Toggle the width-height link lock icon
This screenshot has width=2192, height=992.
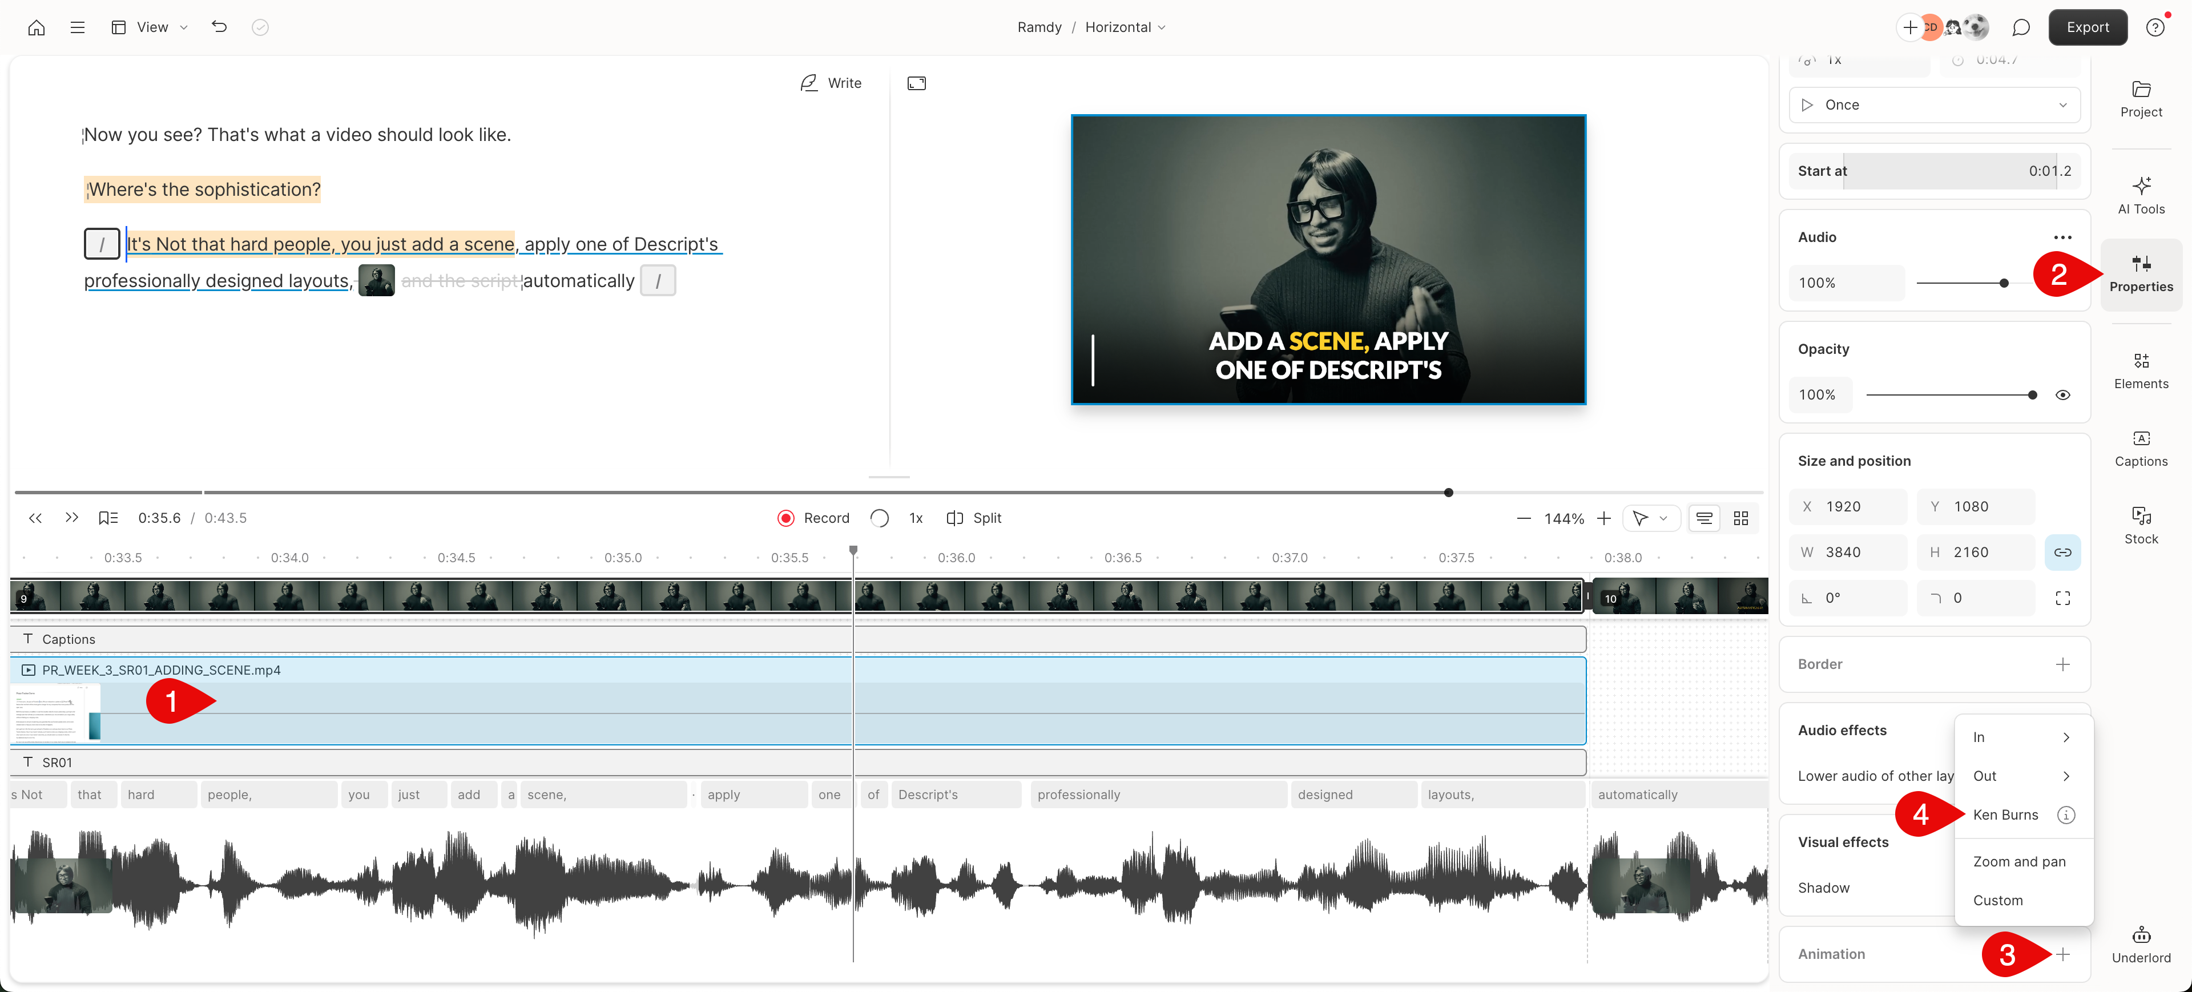[x=2064, y=551]
